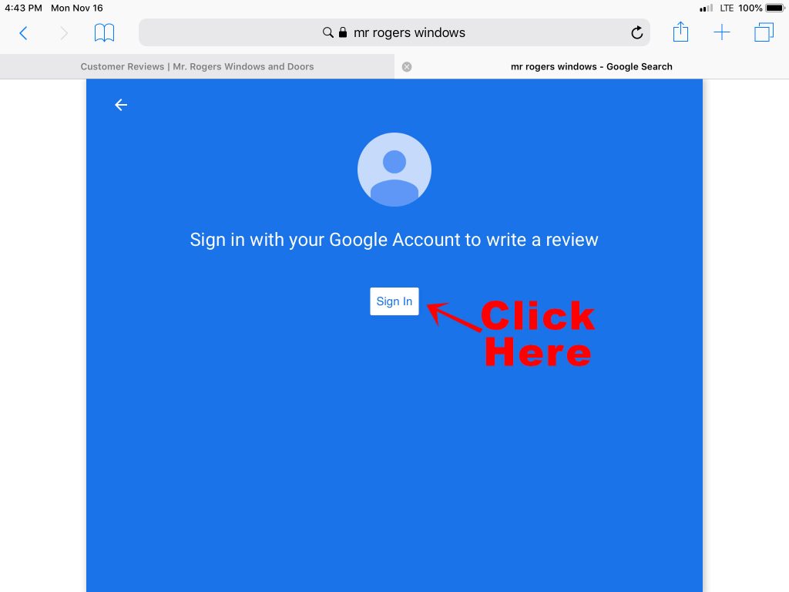
Task: Click the address bar showing mr rogers windows
Action: (x=394, y=32)
